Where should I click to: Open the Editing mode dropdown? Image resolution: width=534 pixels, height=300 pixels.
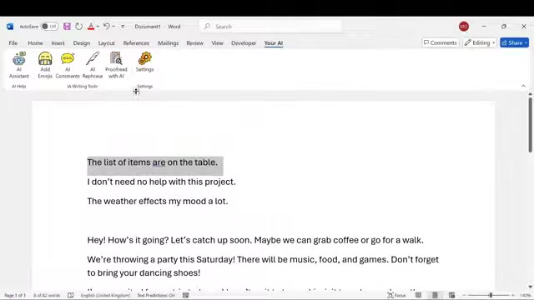[x=480, y=42]
